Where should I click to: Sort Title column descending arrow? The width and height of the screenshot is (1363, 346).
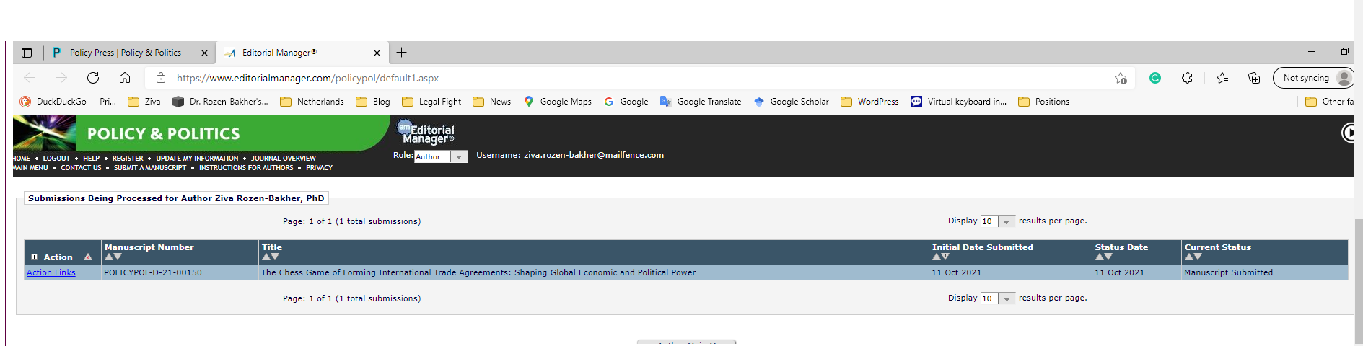[275, 257]
